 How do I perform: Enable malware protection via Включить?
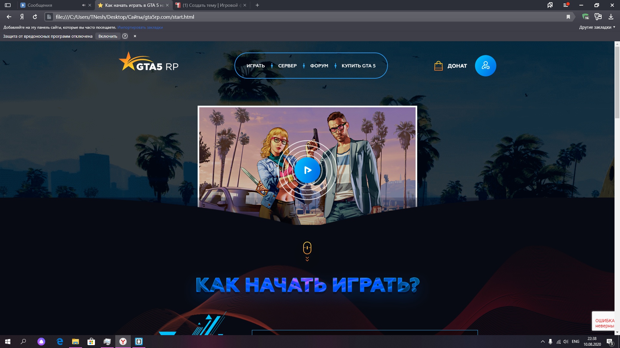pyautogui.click(x=108, y=36)
